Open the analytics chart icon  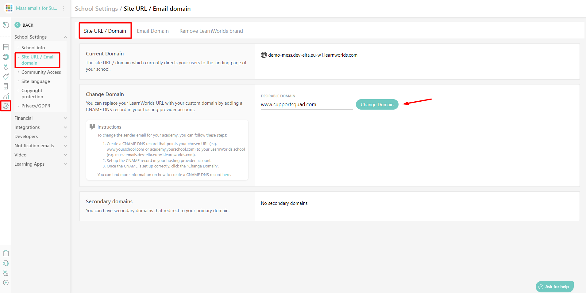tap(6, 96)
